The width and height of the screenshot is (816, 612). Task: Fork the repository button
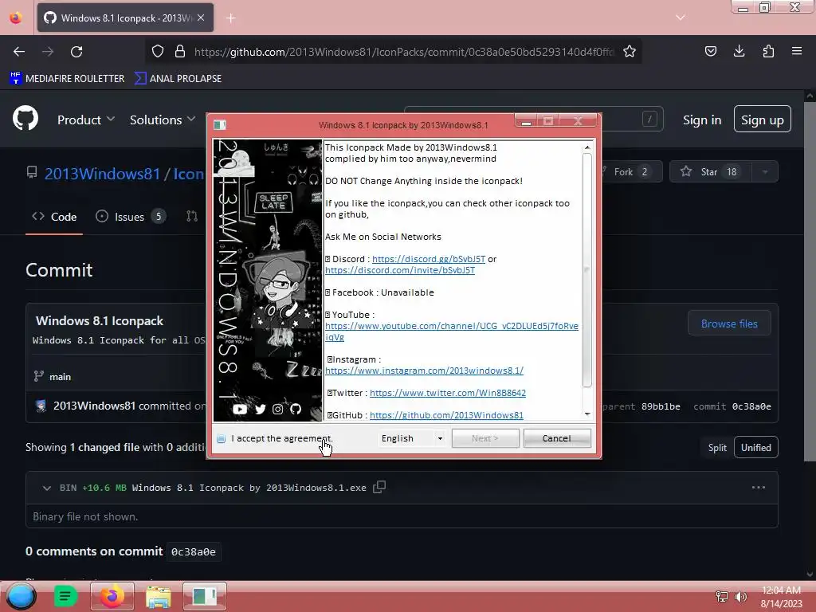(x=631, y=172)
